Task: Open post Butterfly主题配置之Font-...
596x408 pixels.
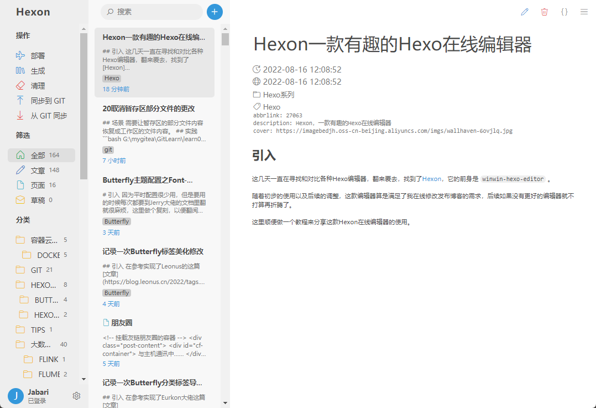Action: [x=154, y=205]
